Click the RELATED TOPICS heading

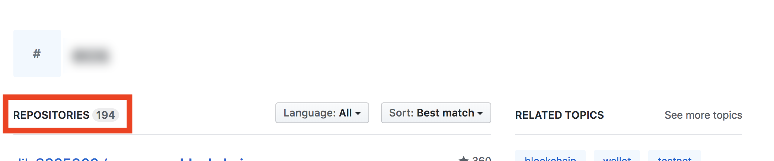[559, 115]
